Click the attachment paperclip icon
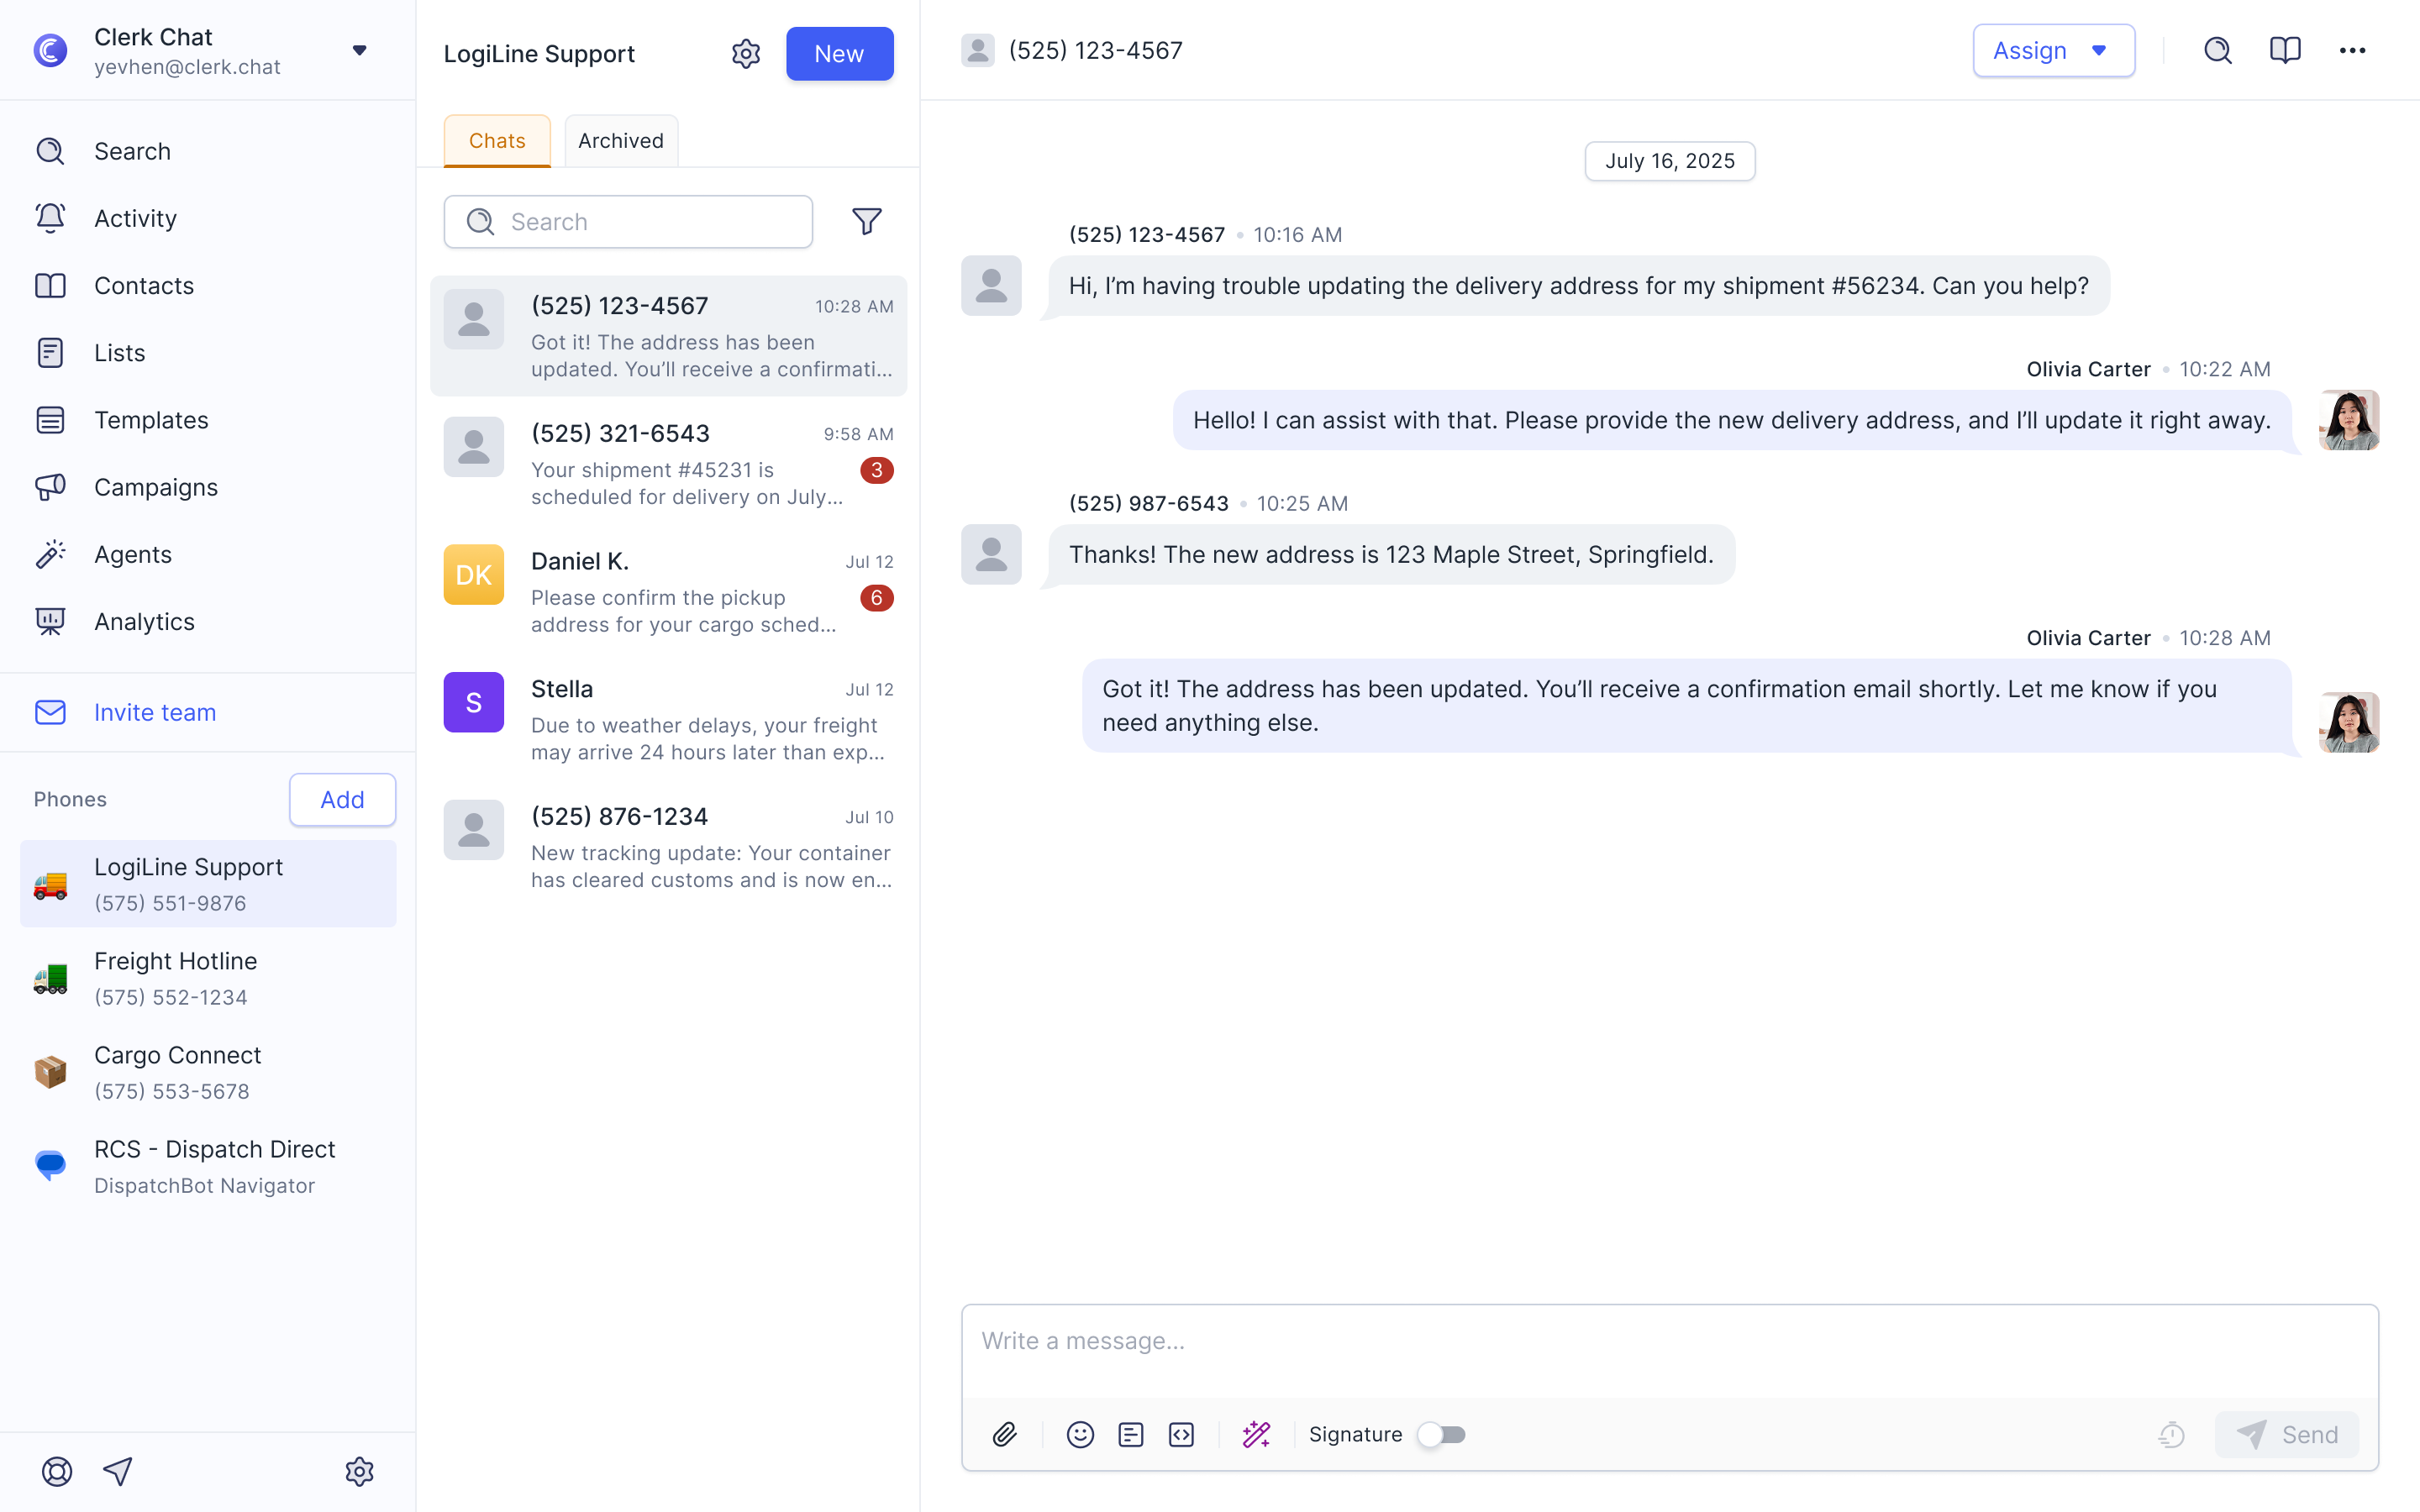Viewport: 2420px width, 1512px height. 1004,1434
